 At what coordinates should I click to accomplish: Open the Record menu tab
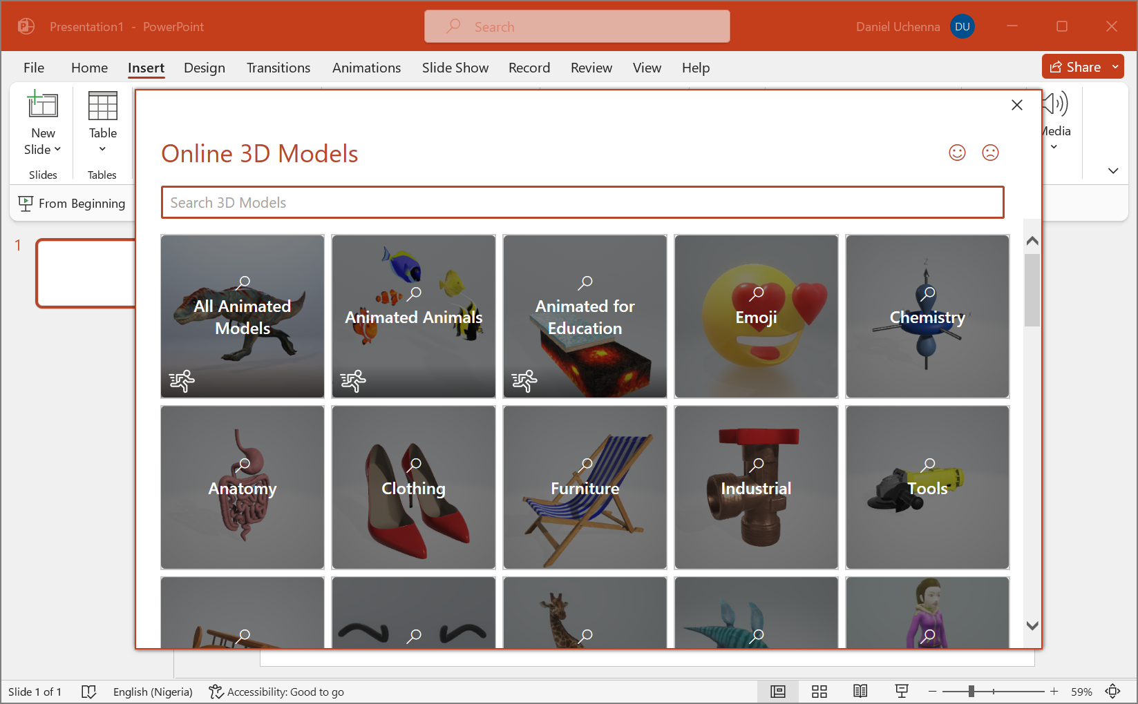coord(529,68)
